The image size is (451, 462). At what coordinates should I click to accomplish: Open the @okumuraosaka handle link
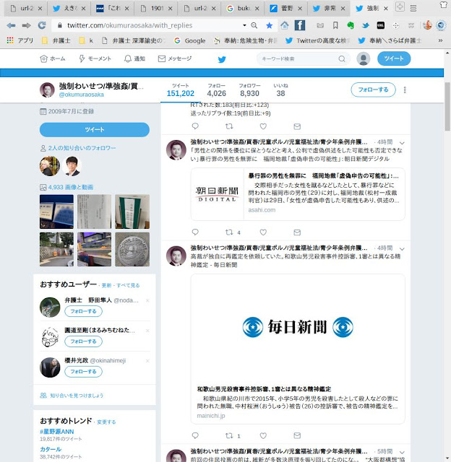point(82,95)
